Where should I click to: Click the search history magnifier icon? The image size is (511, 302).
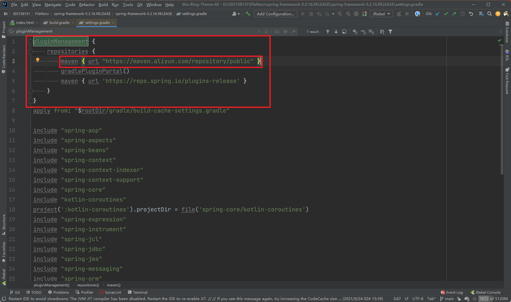click(x=12, y=31)
